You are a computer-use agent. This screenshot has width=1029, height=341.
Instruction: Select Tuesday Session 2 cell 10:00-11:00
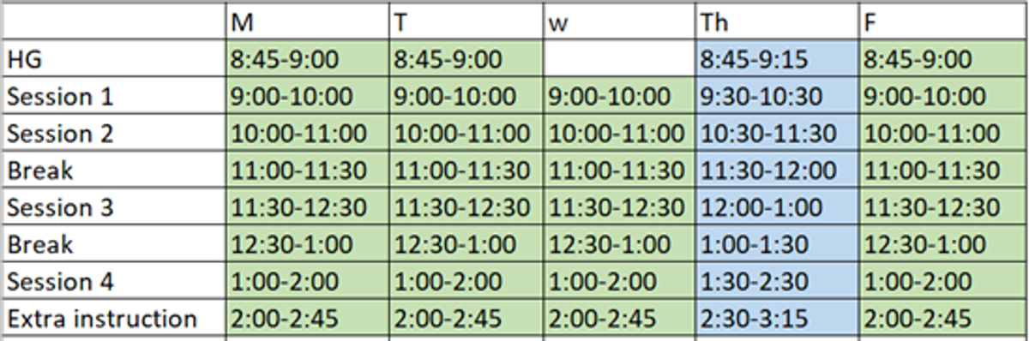[x=466, y=135]
